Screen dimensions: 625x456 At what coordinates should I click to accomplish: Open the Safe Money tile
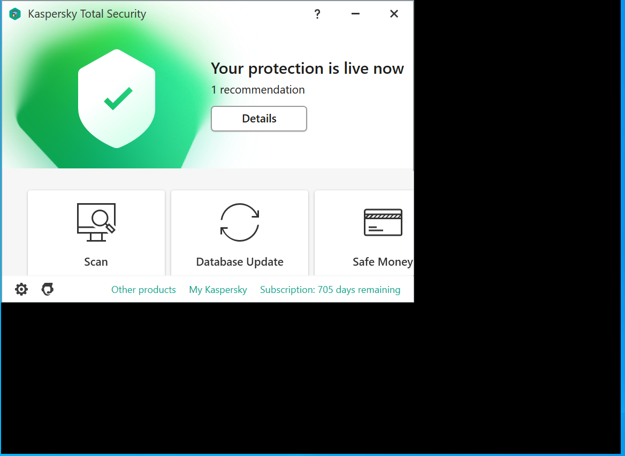pyautogui.click(x=364, y=233)
